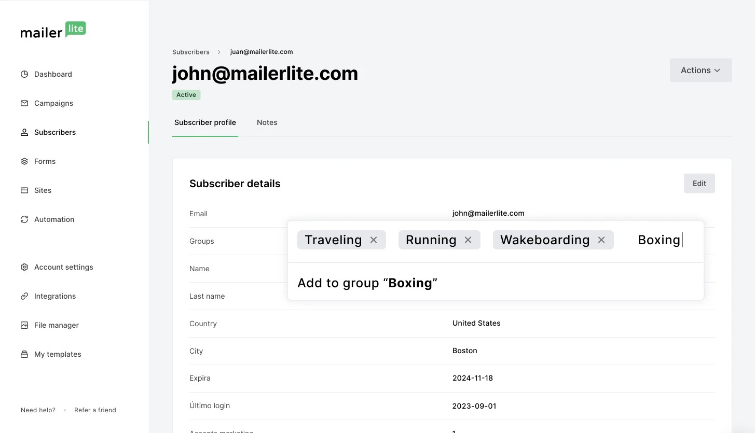Viewport: 755px width, 433px height.
Task: Select the Forms layers icon
Action: (24, 161)
